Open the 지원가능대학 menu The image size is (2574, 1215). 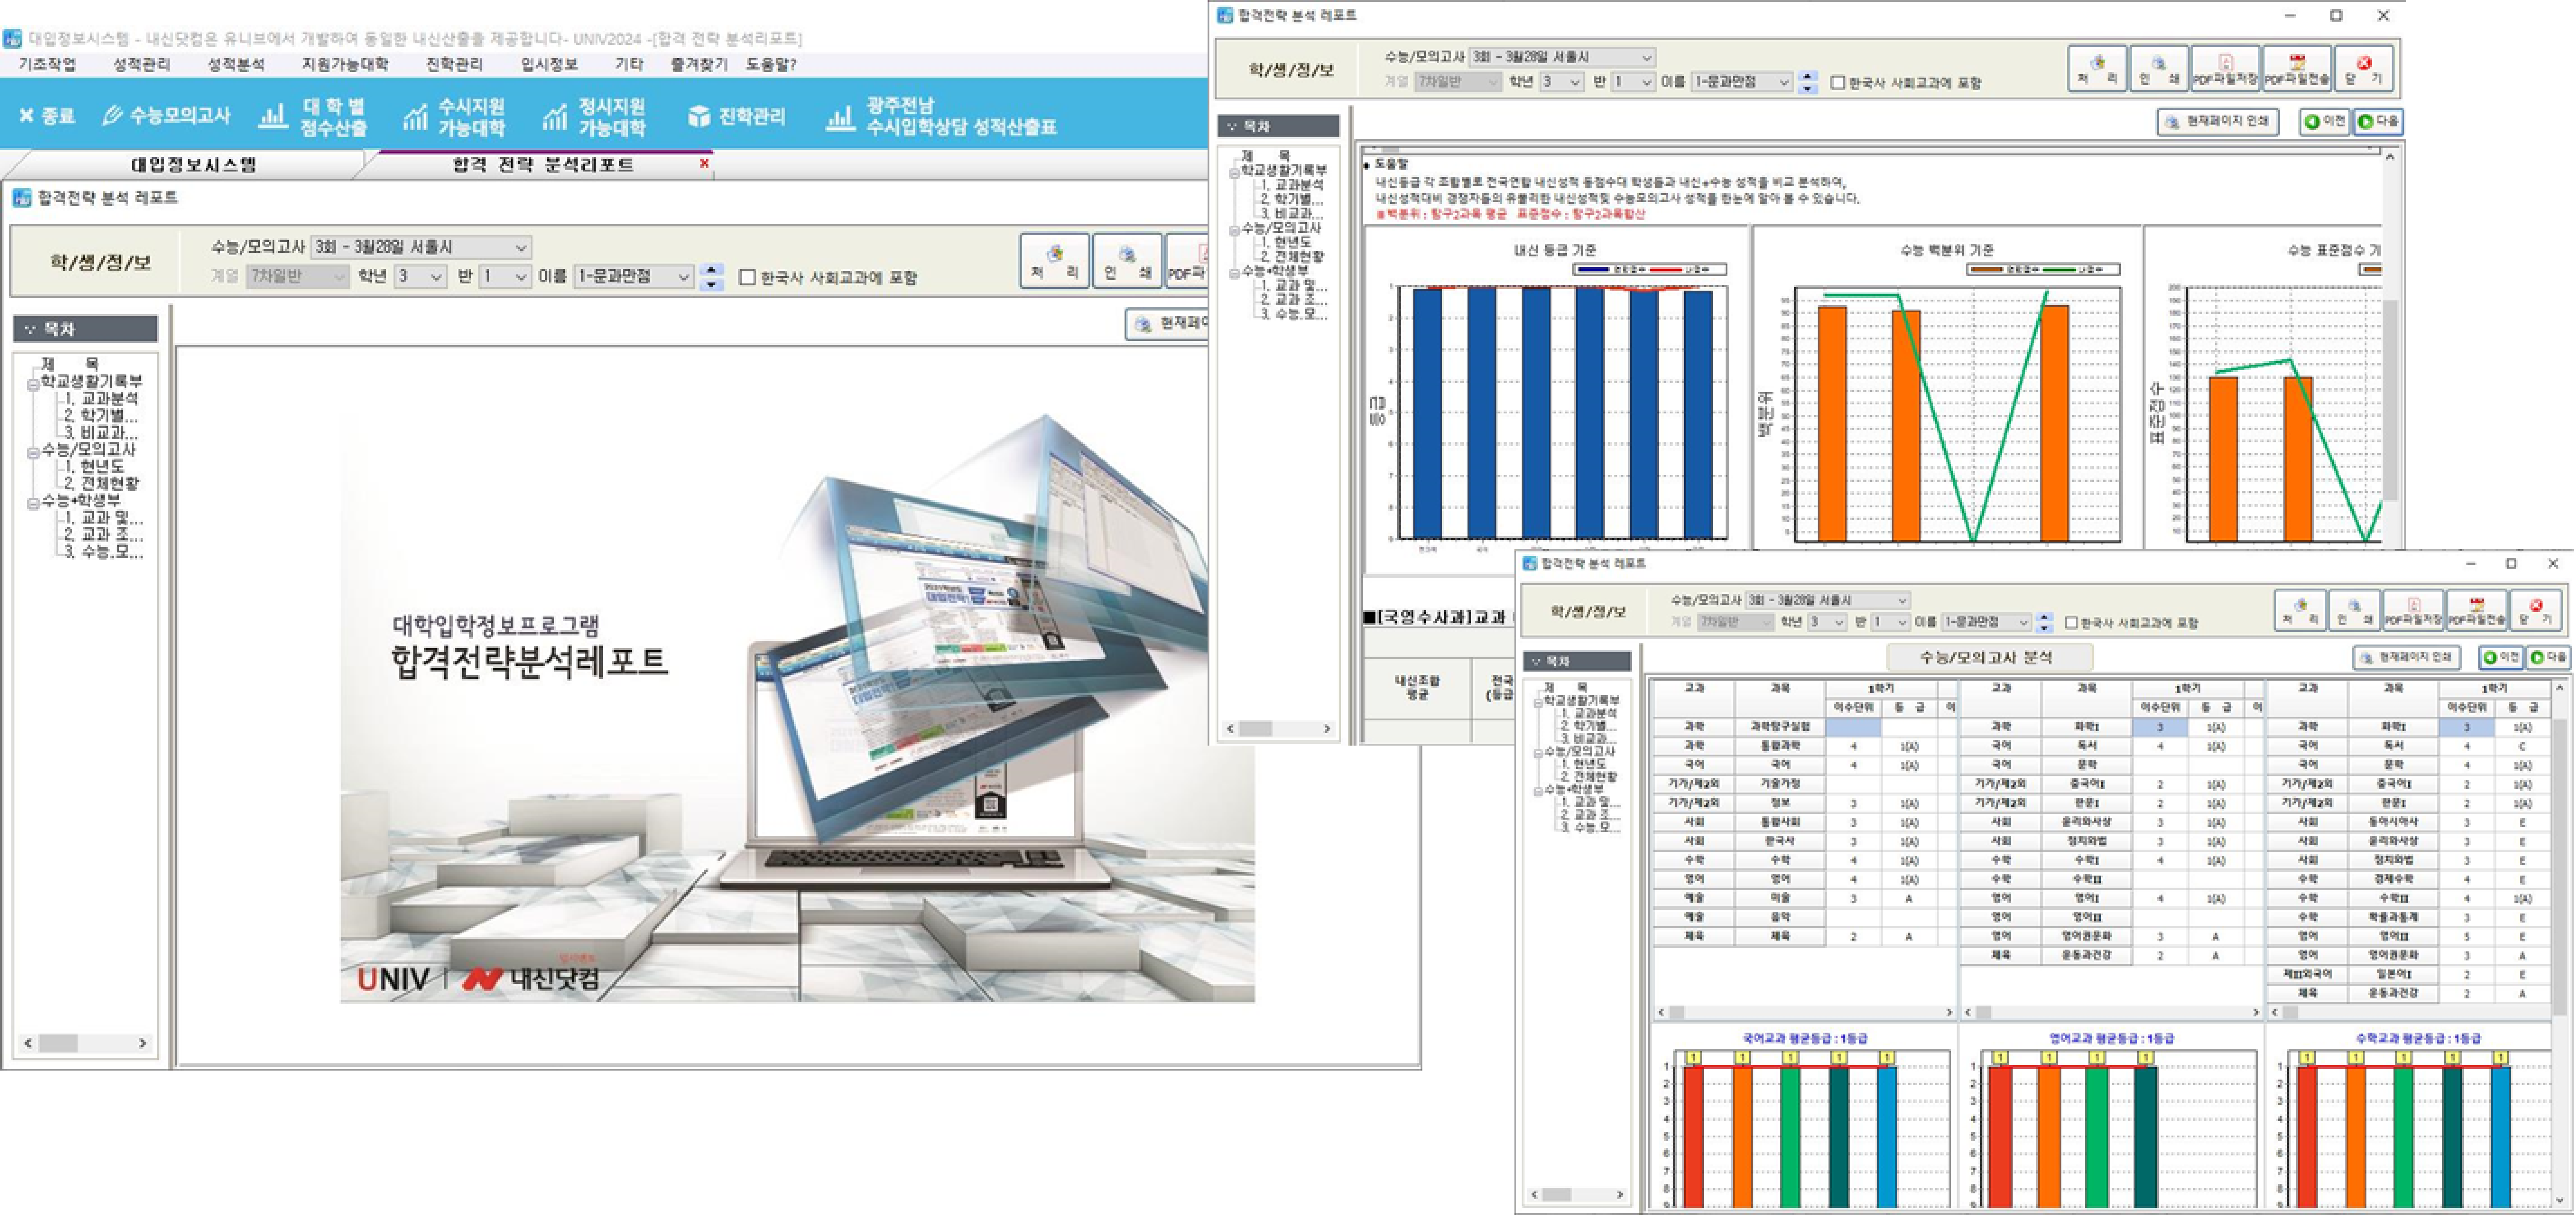pyautogui.click(x=345, y=64)
